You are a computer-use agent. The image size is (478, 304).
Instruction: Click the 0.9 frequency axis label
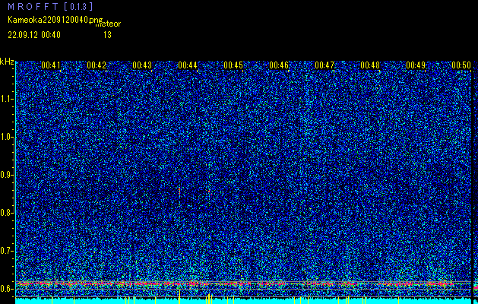[5, 175]
